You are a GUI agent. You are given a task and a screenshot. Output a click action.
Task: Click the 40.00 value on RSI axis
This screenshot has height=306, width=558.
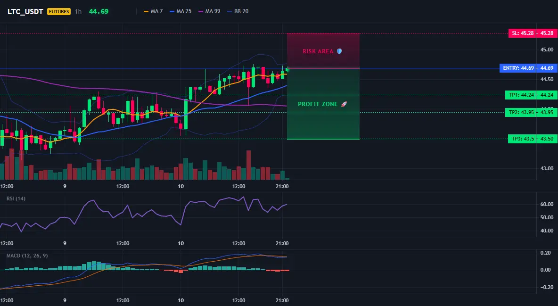[547, 231]
